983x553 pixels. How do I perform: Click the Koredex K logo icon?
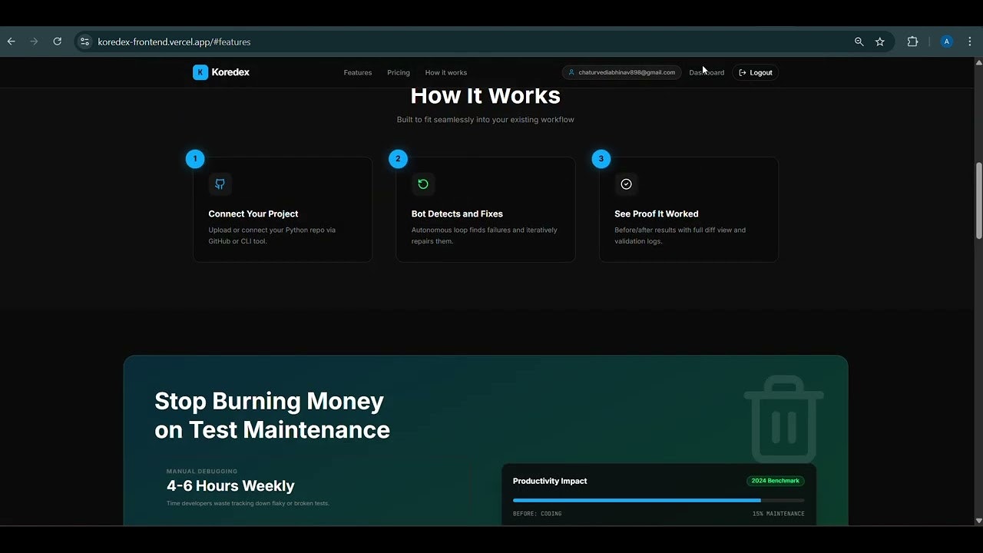[200, 72]
